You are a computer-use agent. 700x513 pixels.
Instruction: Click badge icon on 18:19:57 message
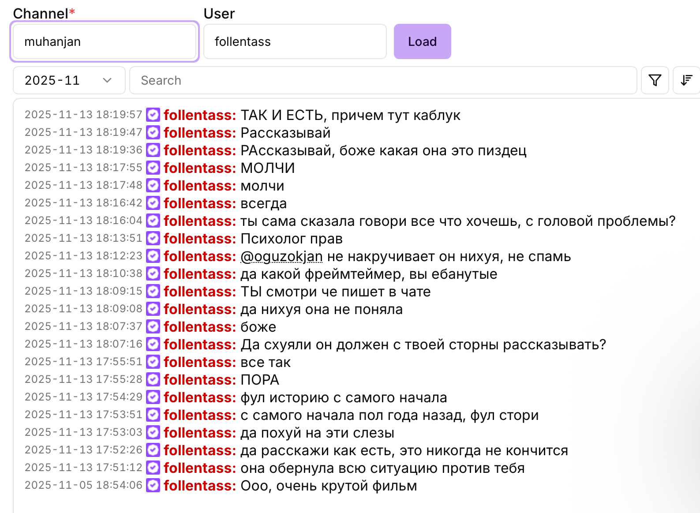(153, 115)
